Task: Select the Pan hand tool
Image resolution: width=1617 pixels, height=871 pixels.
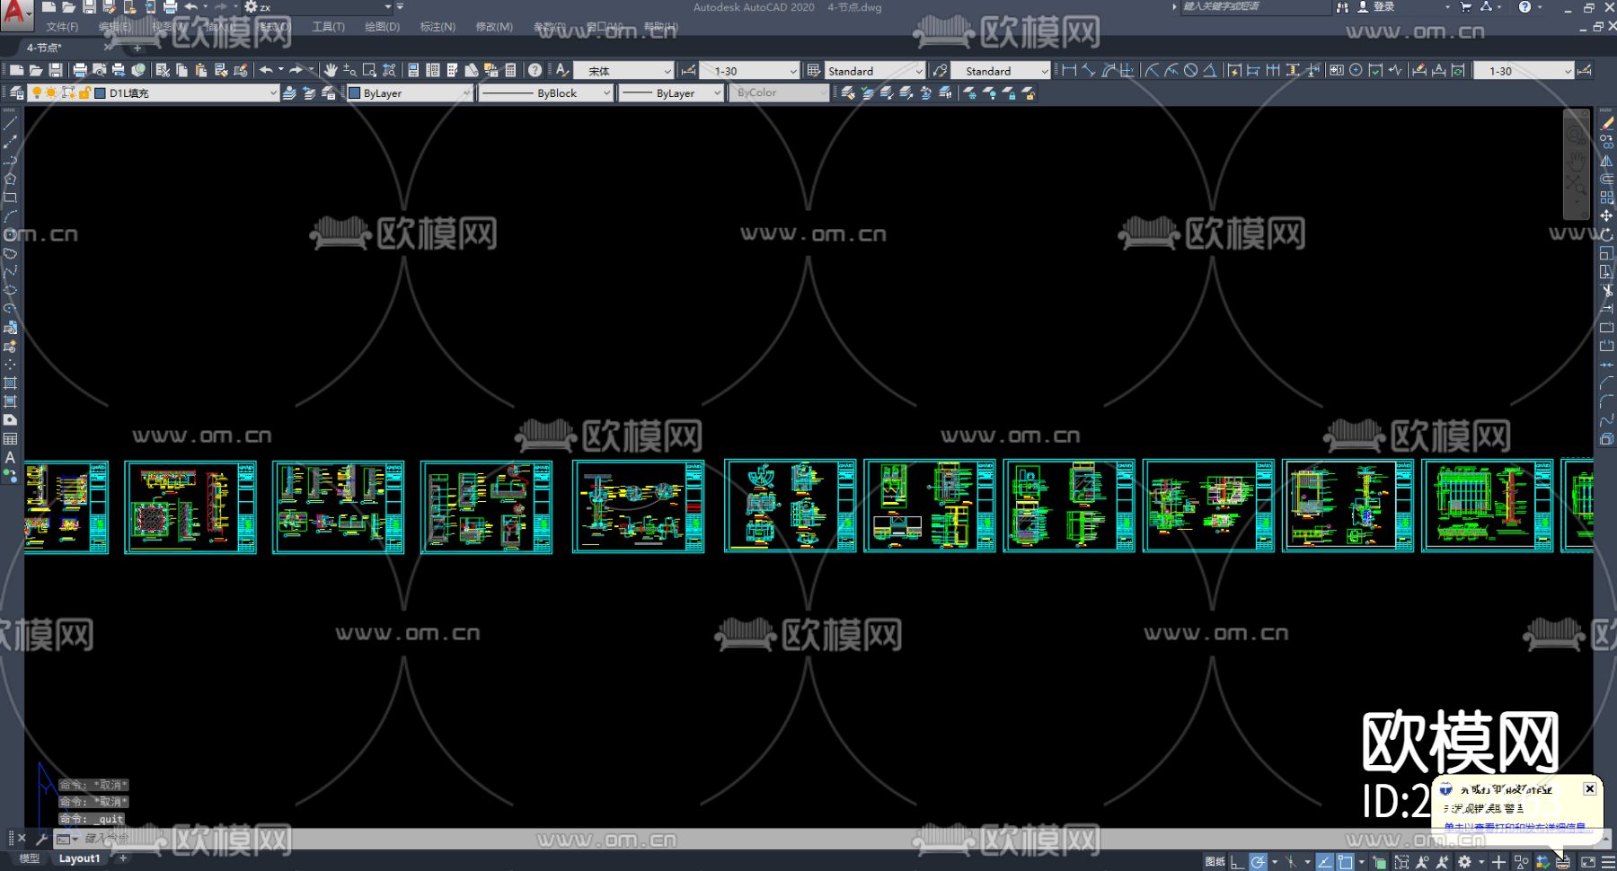Action: coord(331,70)
